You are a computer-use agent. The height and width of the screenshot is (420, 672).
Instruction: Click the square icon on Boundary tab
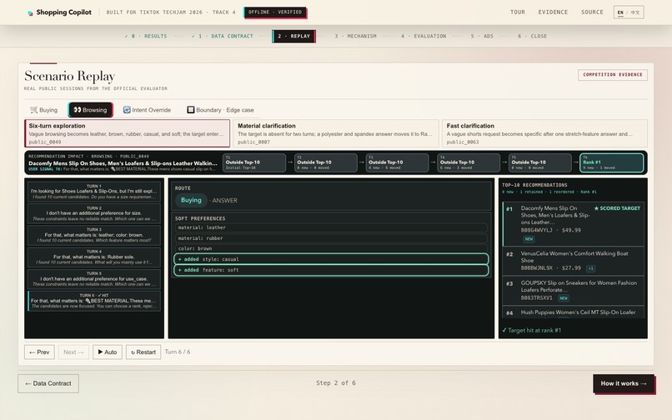191,110
